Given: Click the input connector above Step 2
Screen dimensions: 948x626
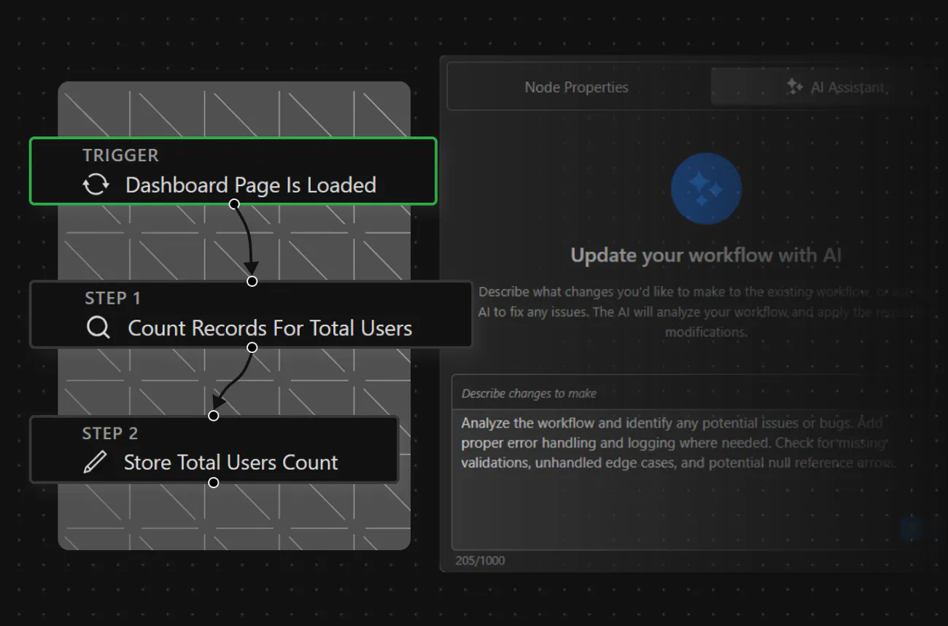Looking at the screenshot, I should coord(213,416).
